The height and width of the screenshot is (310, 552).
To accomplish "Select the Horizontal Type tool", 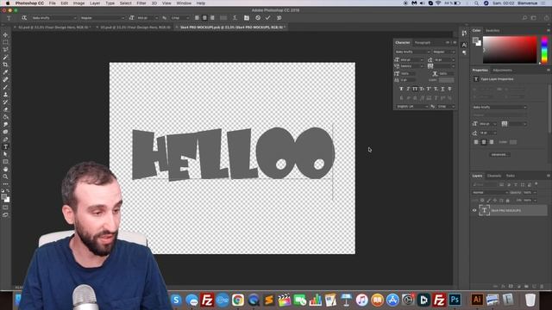I will (5, 147).
